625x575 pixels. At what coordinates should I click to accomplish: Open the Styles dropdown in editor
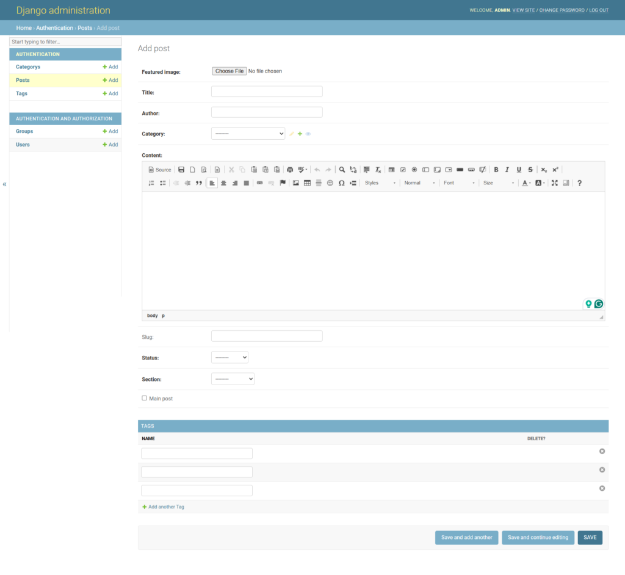[380, 183]
